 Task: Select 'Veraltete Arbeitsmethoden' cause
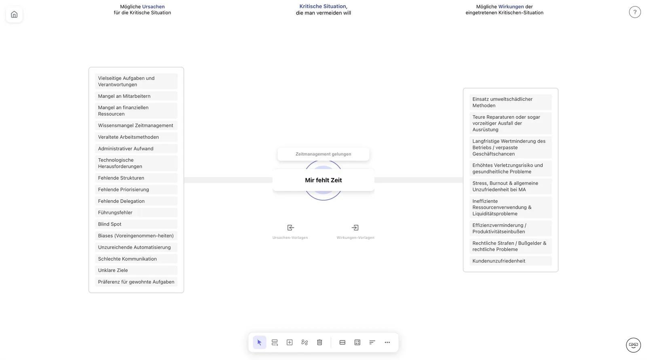tap(136, 137)
